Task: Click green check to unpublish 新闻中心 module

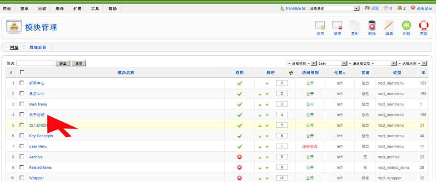Action: click(x=239, y=83)
